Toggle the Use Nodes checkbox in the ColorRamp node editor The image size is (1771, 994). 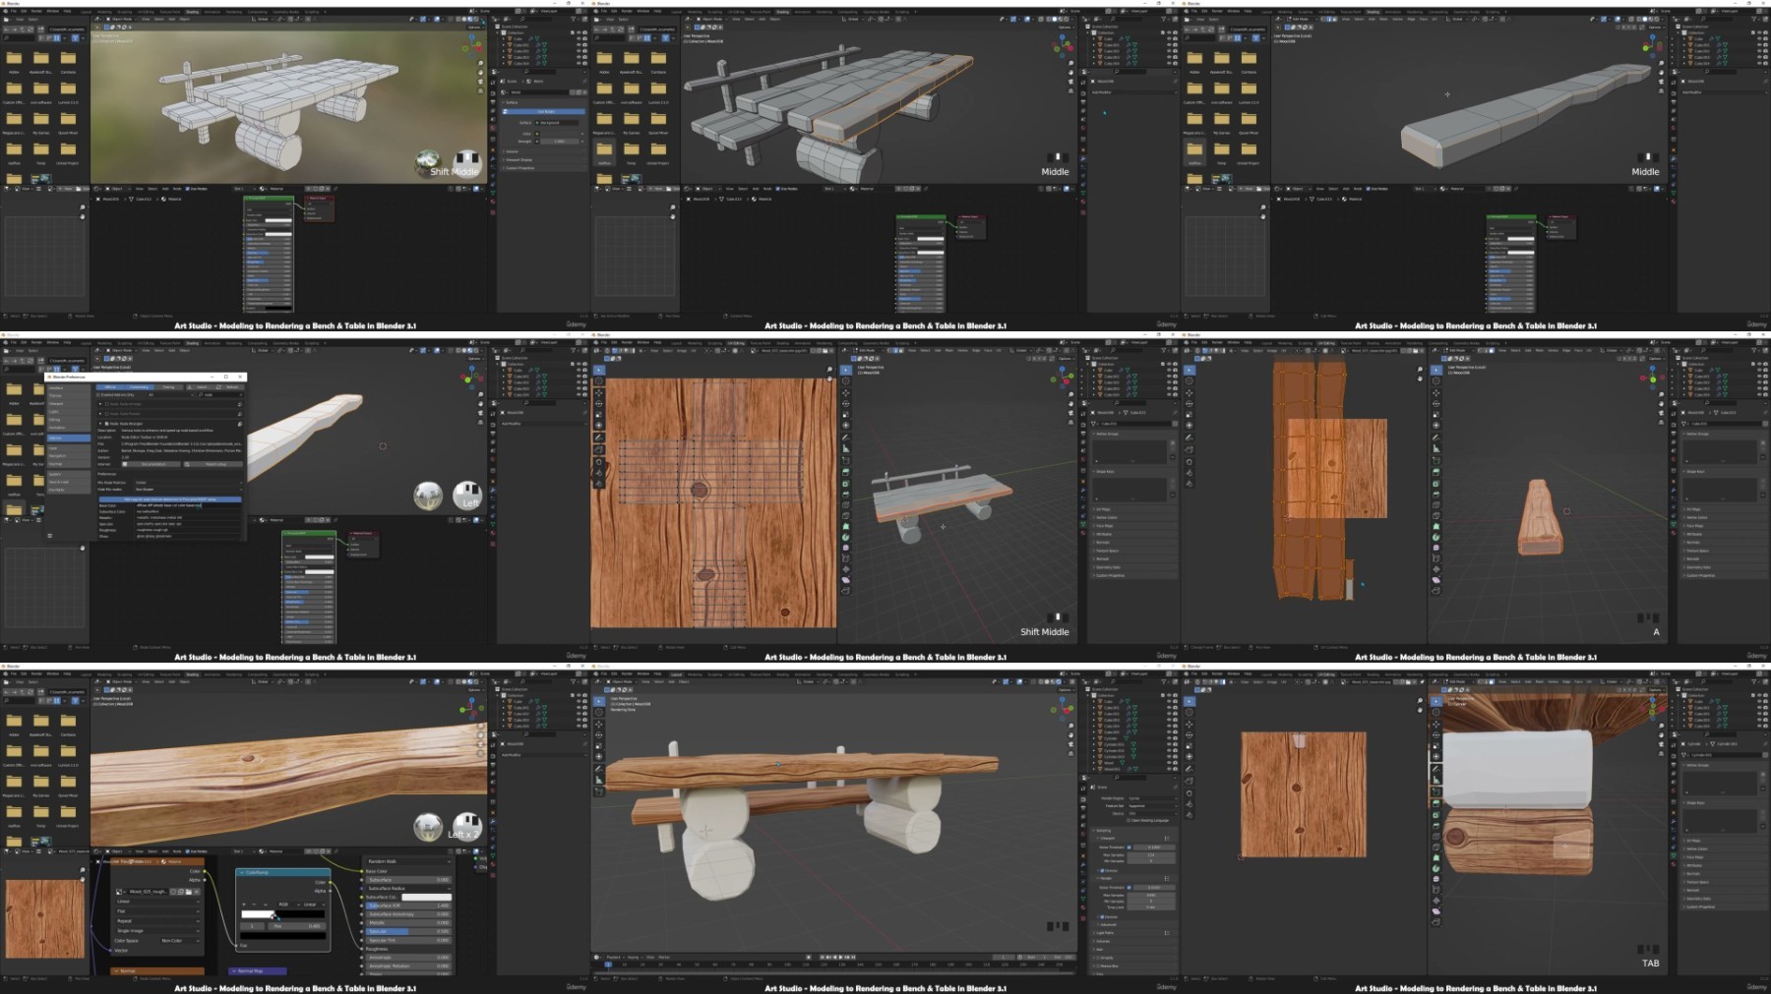187,851
